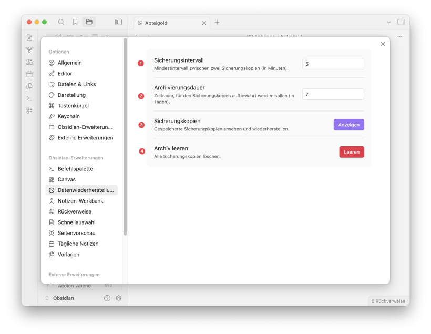431x334 pixels.
Task: Open search in the left sidebar
Action: (61, 22)
